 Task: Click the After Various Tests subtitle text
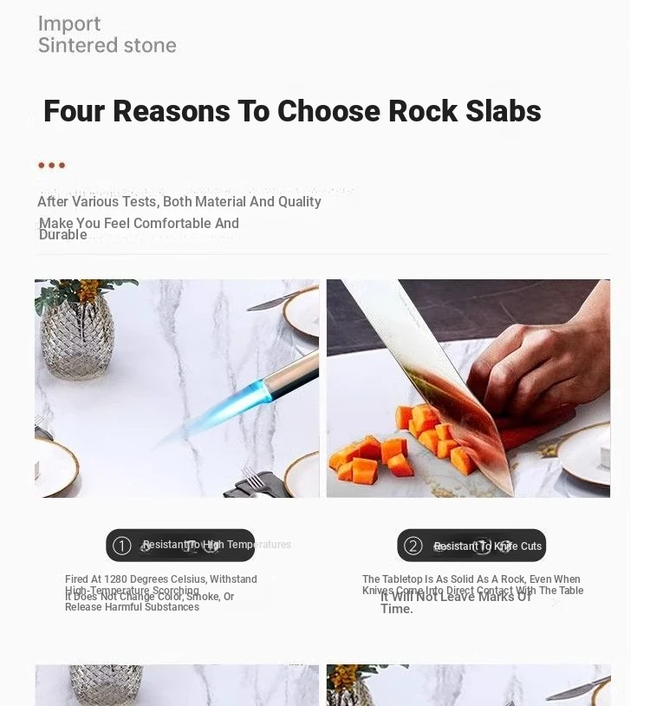179,202
